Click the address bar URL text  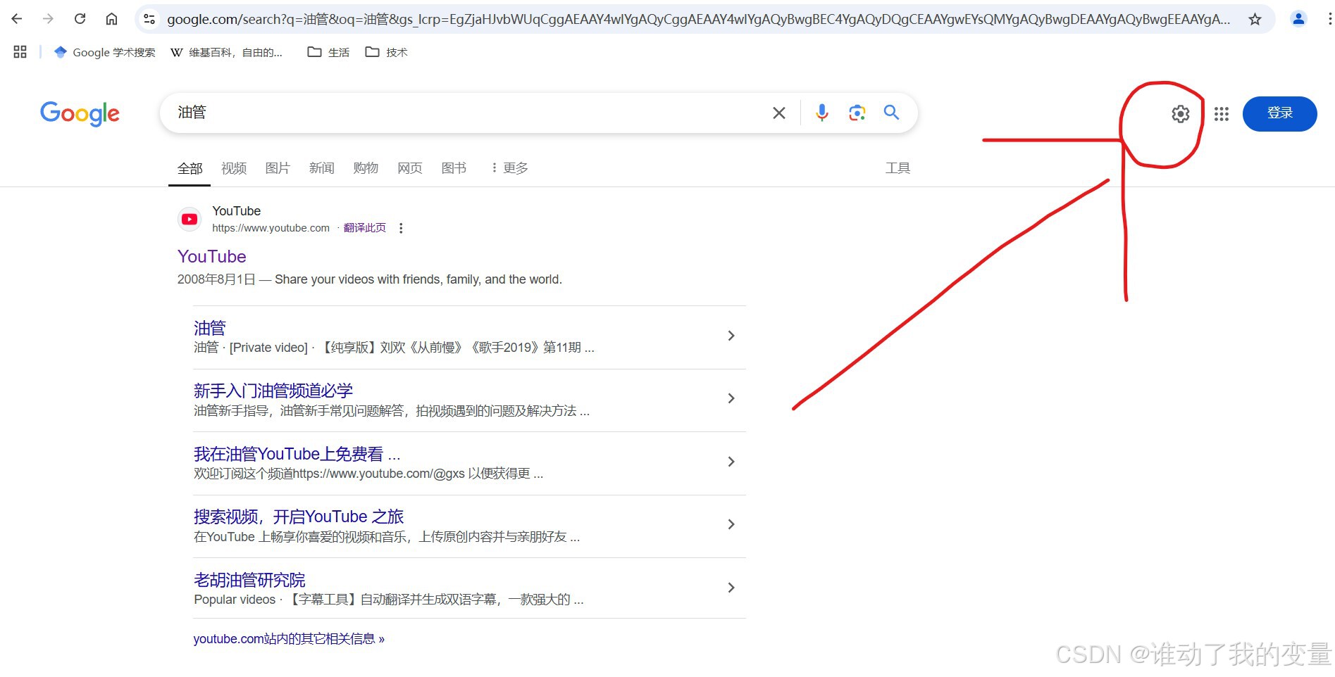(698, 20)
